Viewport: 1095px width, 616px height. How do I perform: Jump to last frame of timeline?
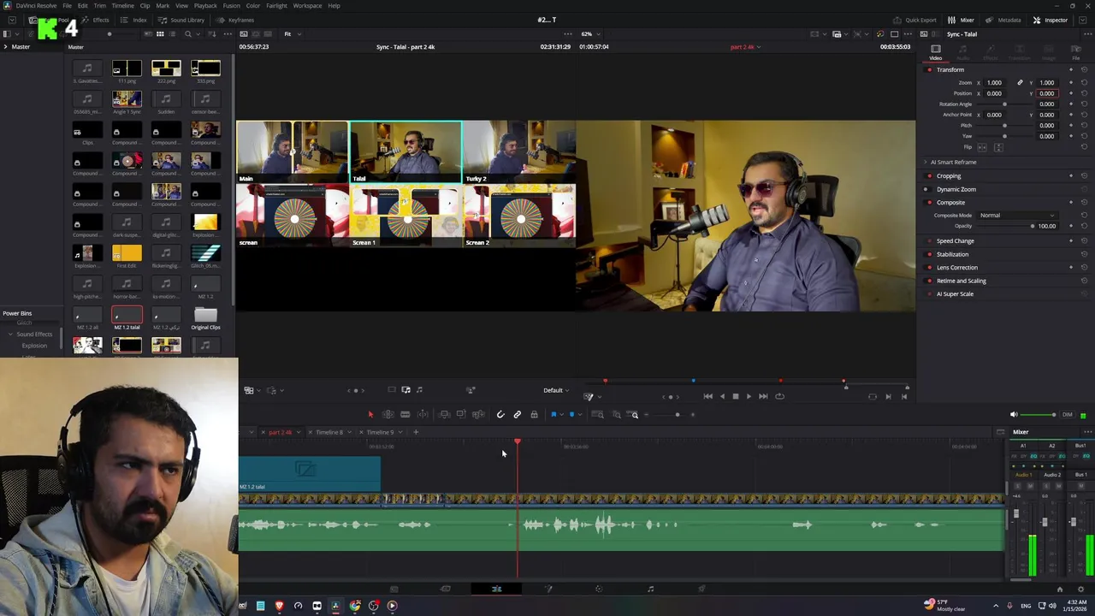tap(763, 396)
